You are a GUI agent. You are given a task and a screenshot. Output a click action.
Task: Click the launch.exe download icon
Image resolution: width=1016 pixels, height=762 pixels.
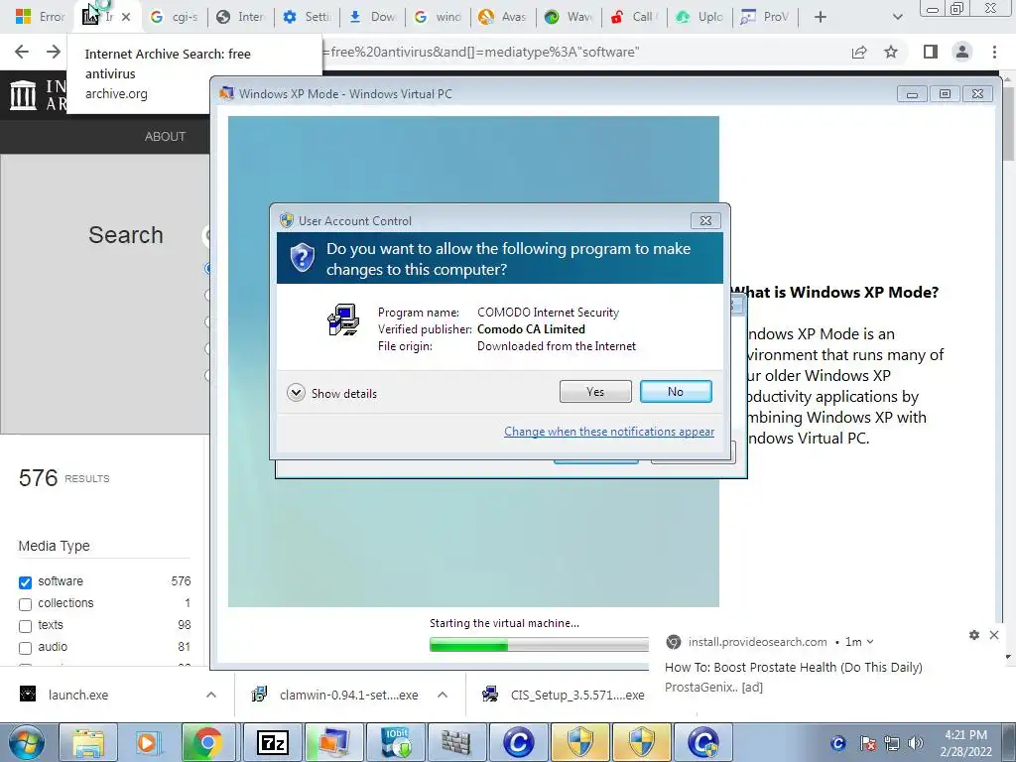(28, 695)
